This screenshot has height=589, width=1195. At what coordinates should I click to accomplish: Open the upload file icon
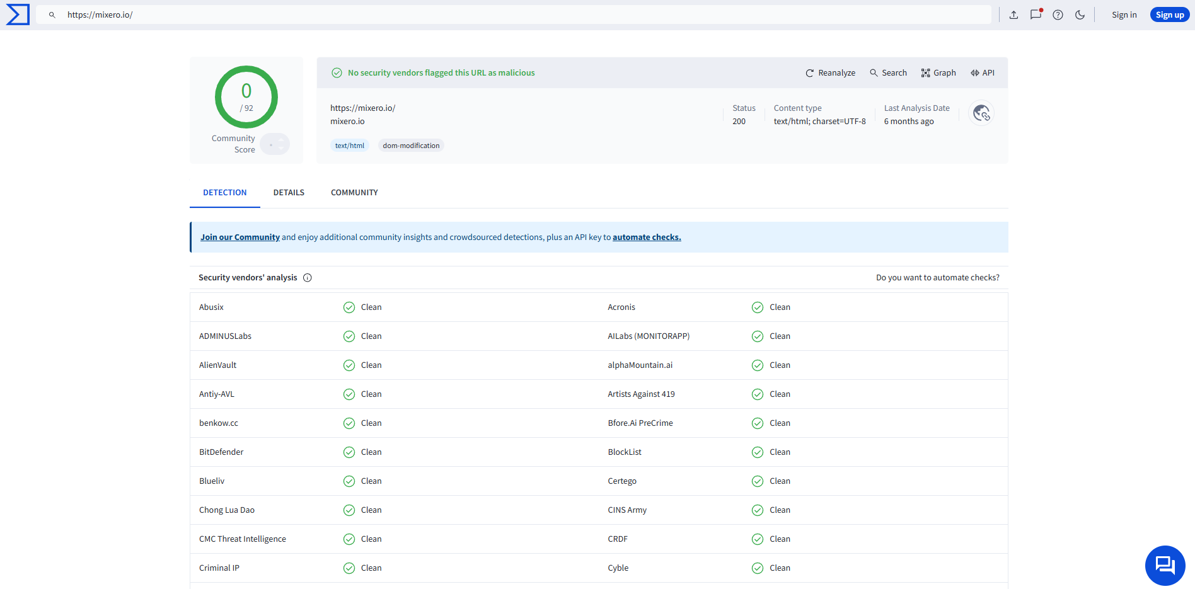1013,14
